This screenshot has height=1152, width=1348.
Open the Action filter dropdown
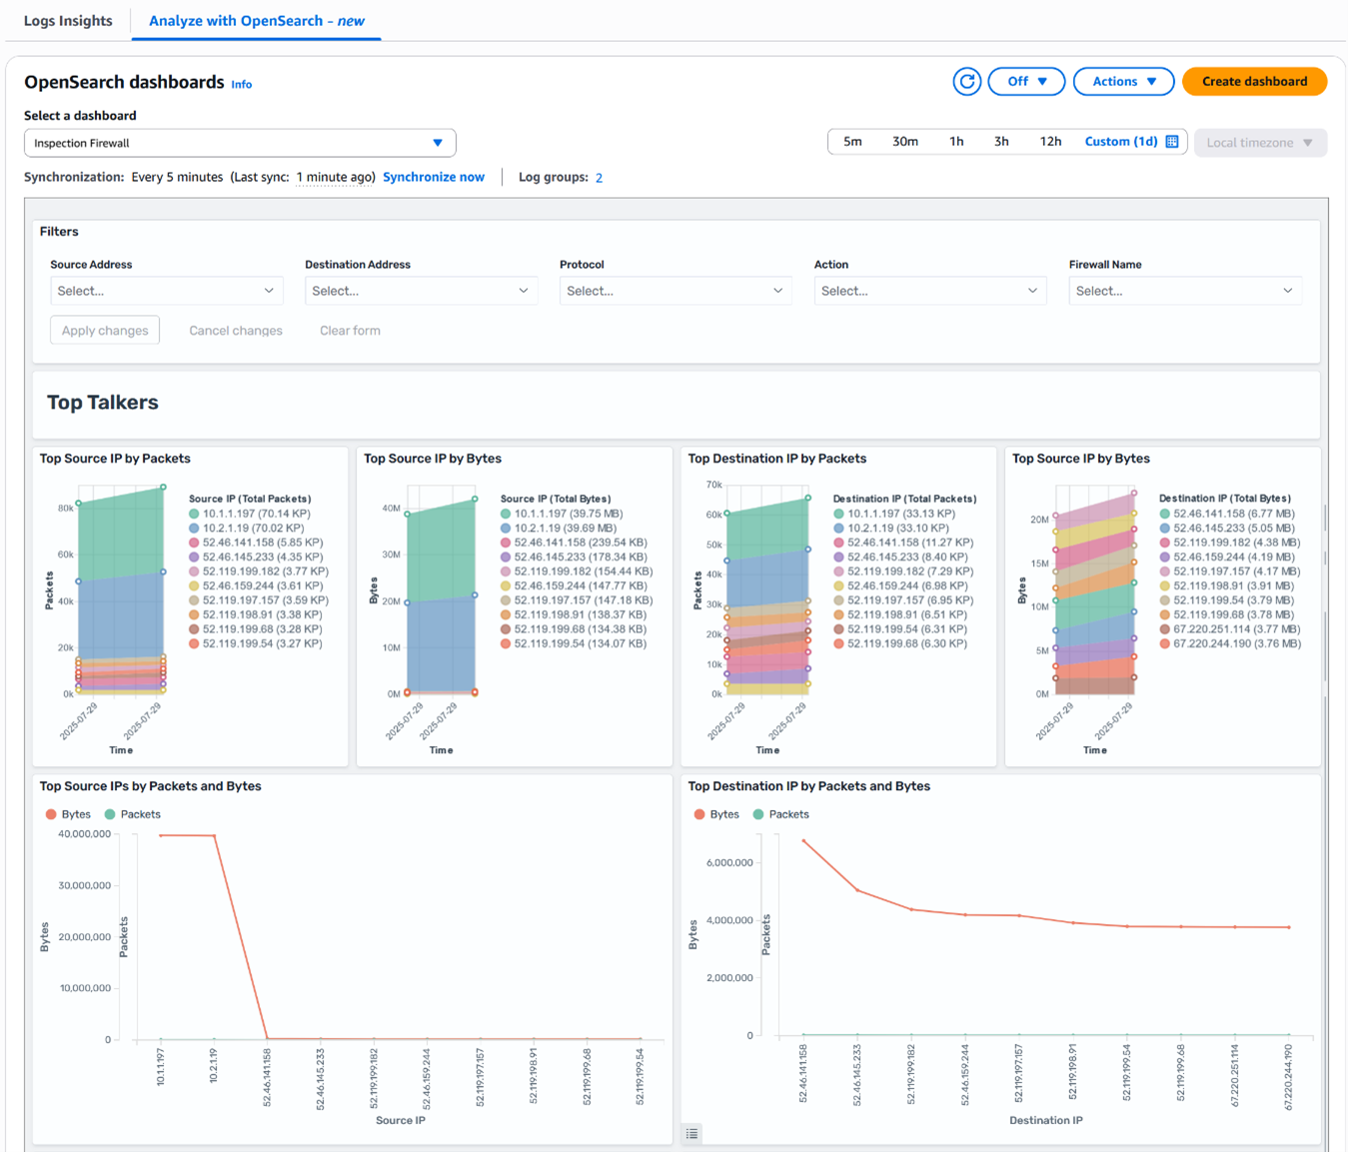coord(929,291)
